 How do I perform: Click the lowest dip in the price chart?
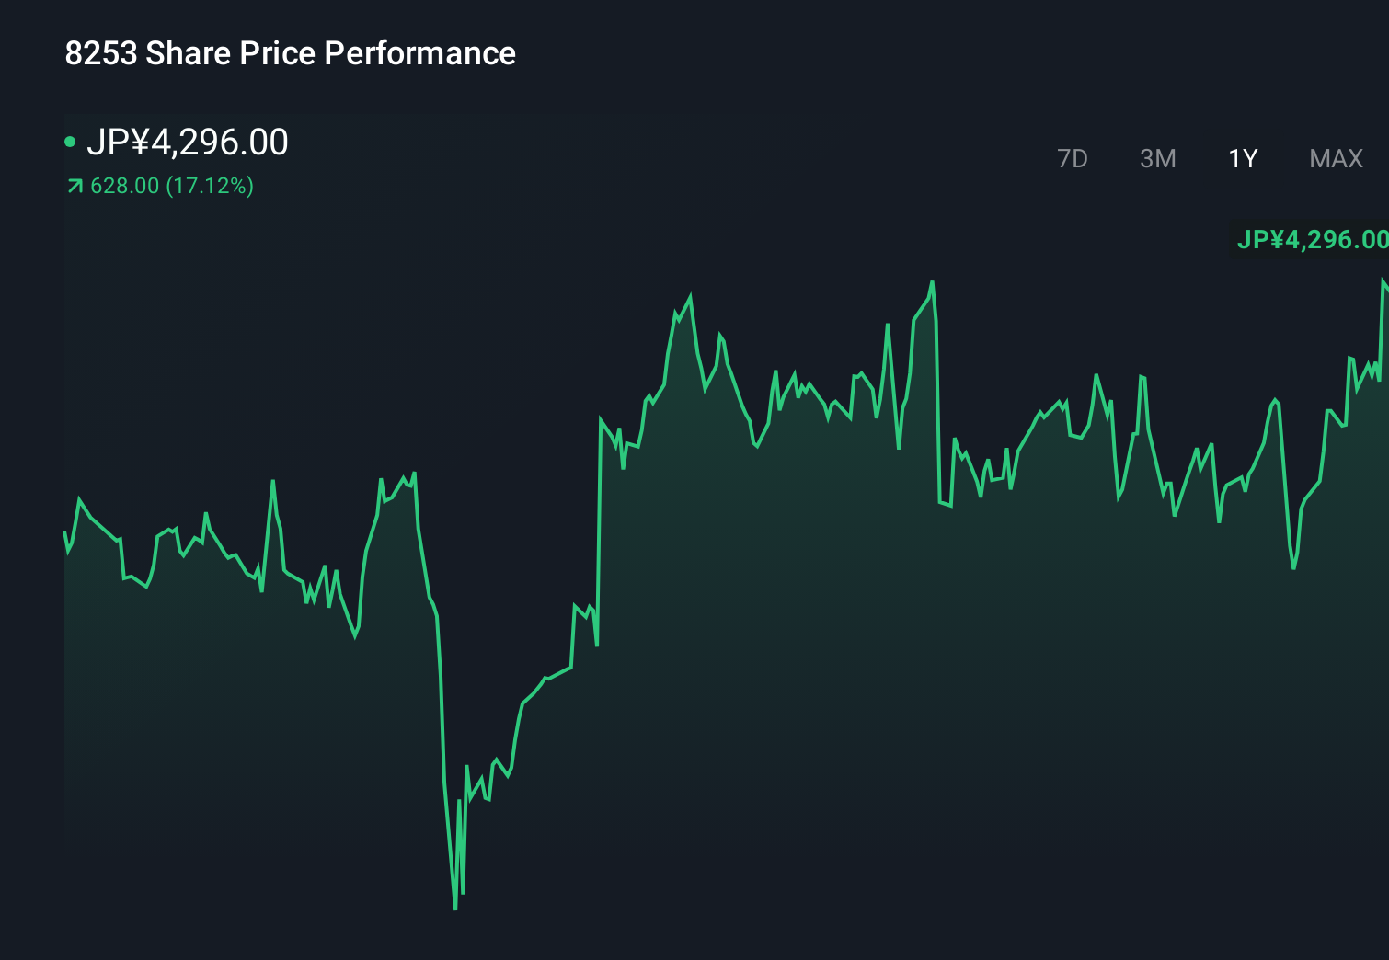[456, 909]
